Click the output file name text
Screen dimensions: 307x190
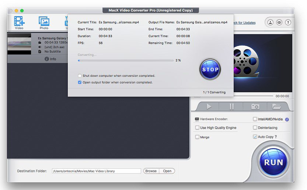click(202, 22)
